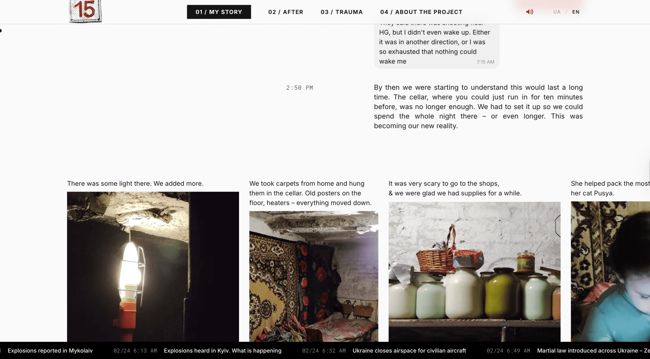Click the black dot progress marker
Screen dimensions: 650x359
[1, 31]
